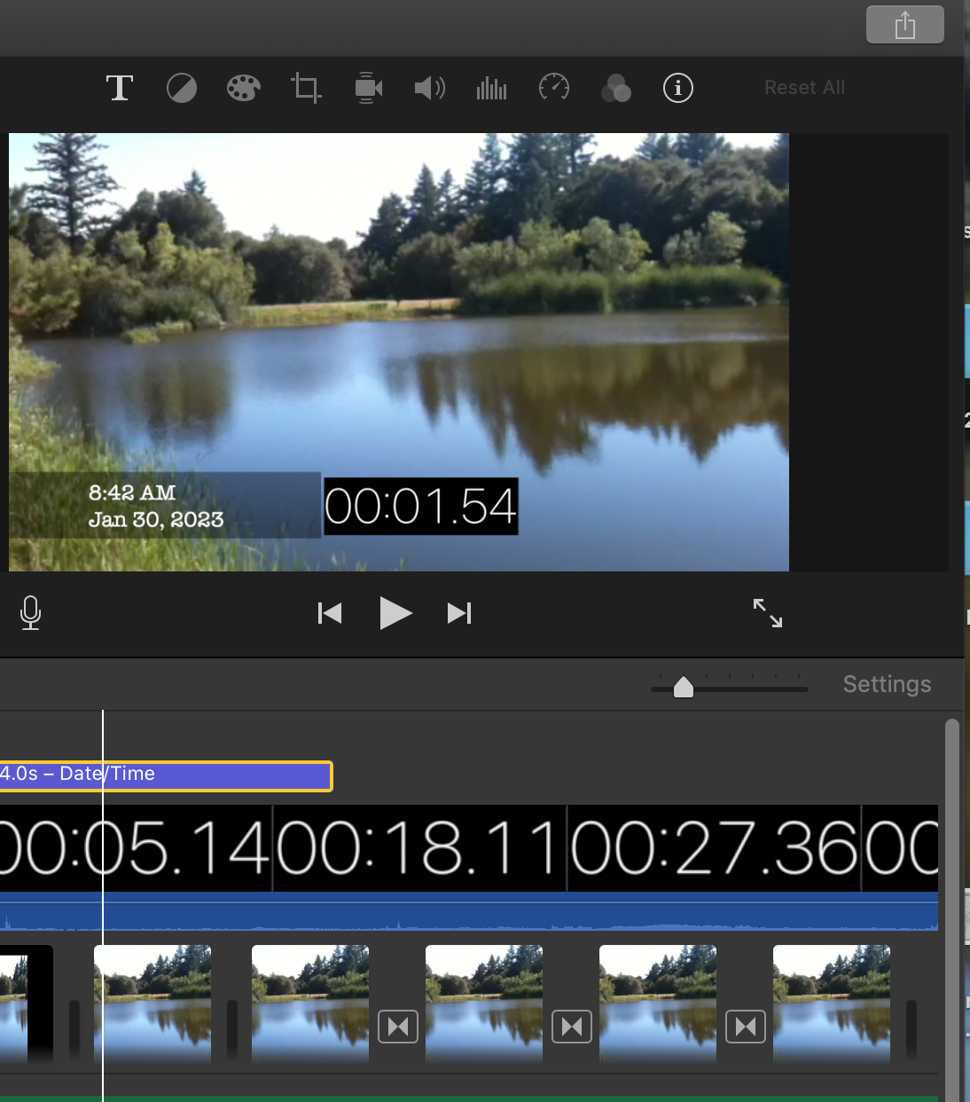This screenshot has width=970, height=1102.
Task: Open the color balance adjustment
Action: point(182,88)
